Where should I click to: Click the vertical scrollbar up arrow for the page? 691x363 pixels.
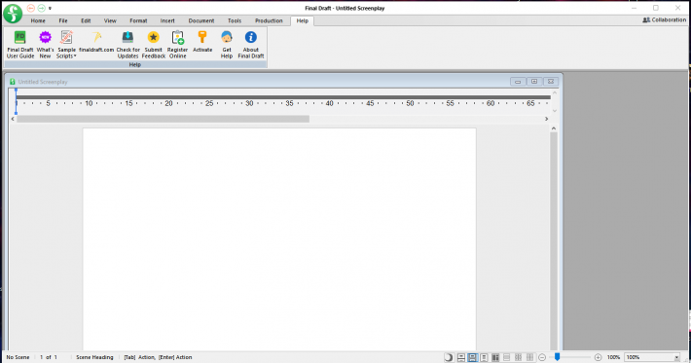[x=554, y=128]
